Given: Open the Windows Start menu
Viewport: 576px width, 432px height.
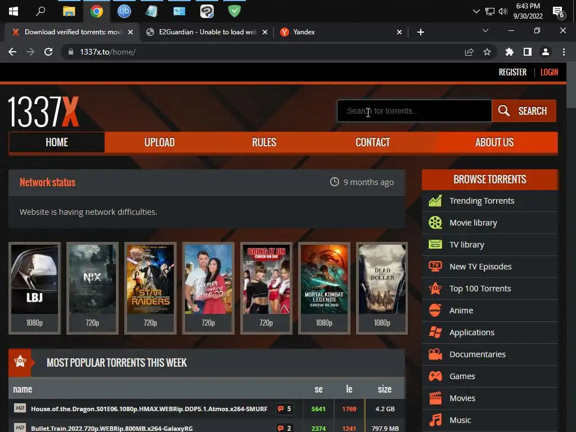Looking at the screenshot, I should 13,11.
